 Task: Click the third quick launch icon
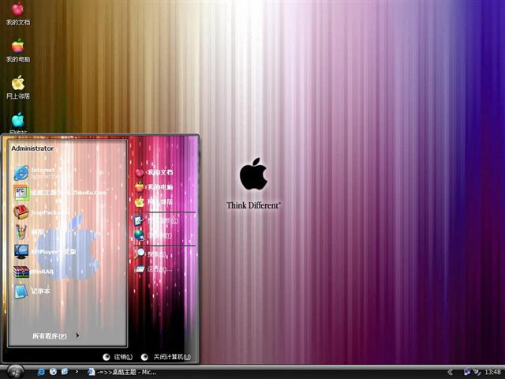click(x=65, y=372)
